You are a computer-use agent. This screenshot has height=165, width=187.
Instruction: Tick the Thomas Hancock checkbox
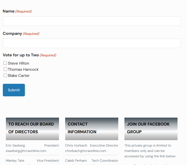(x=5, y=69)
